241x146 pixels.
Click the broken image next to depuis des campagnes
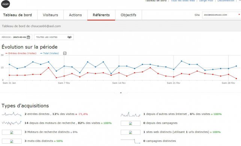130,123
